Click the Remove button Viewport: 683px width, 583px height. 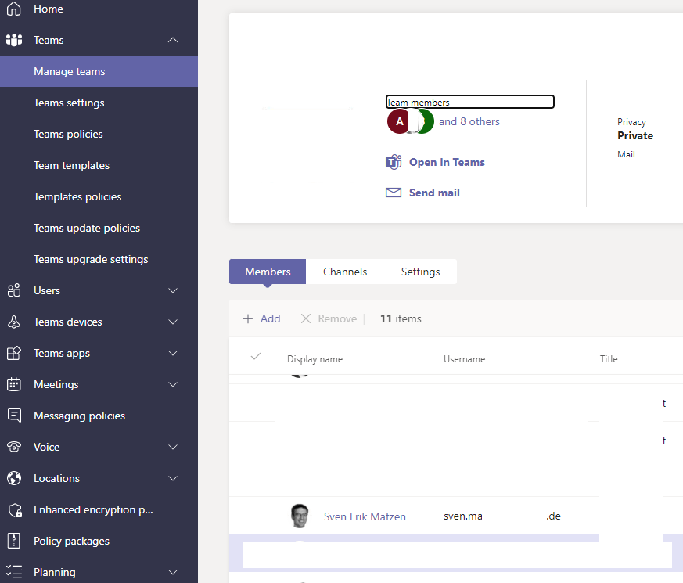329,319
